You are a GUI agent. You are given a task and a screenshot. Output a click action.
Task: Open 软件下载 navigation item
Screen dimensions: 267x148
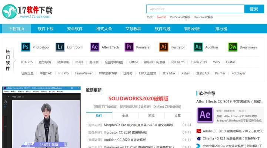[46, 28]
